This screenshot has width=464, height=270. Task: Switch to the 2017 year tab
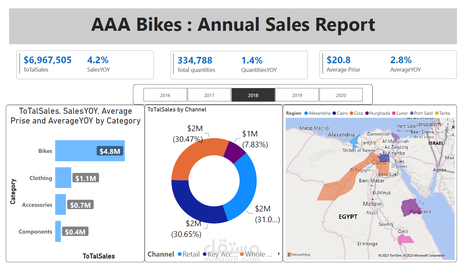point(209,94)
